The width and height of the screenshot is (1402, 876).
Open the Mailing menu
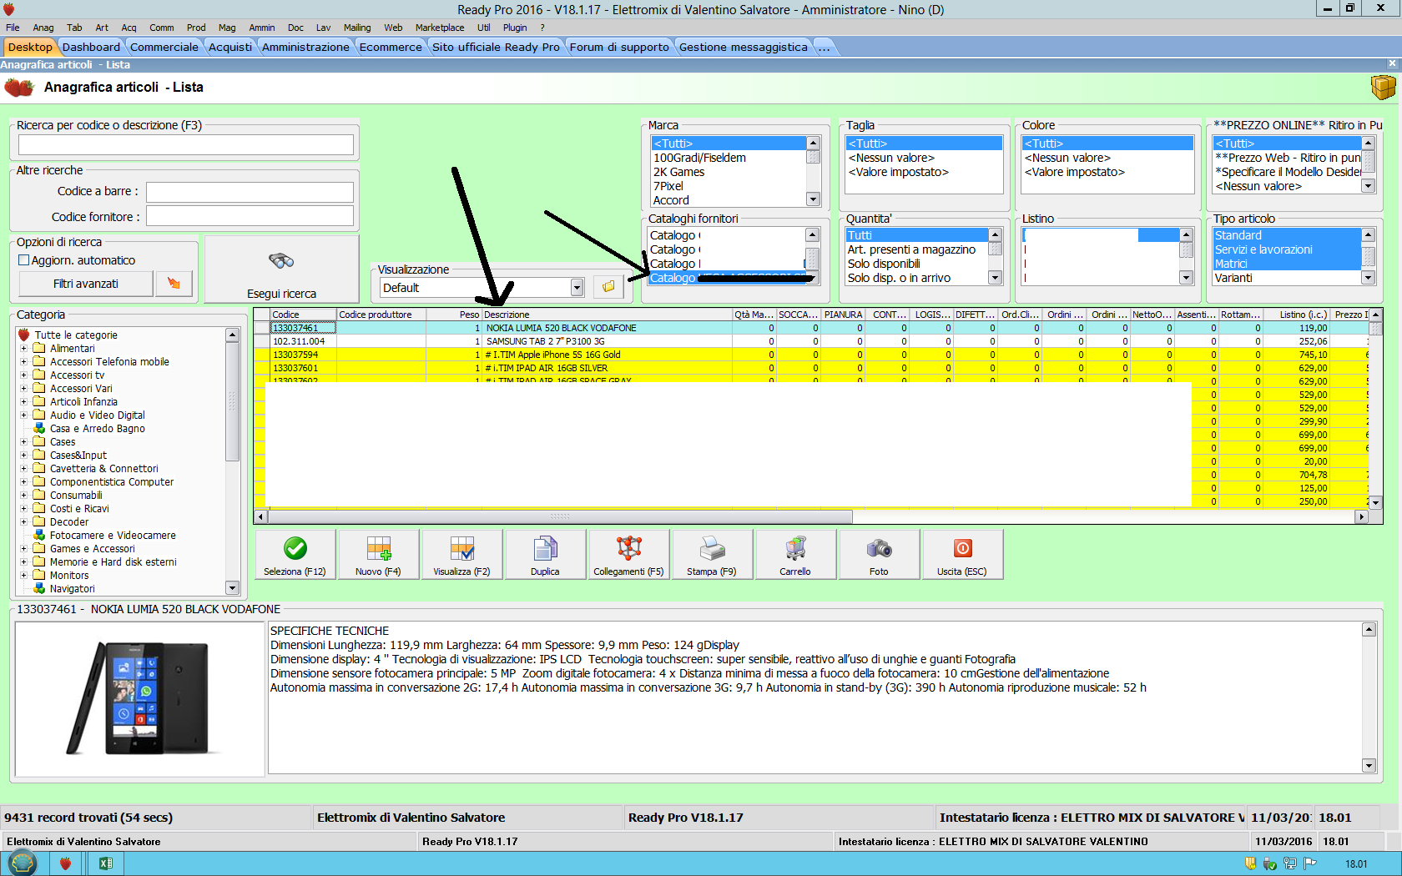click(356, 28)
